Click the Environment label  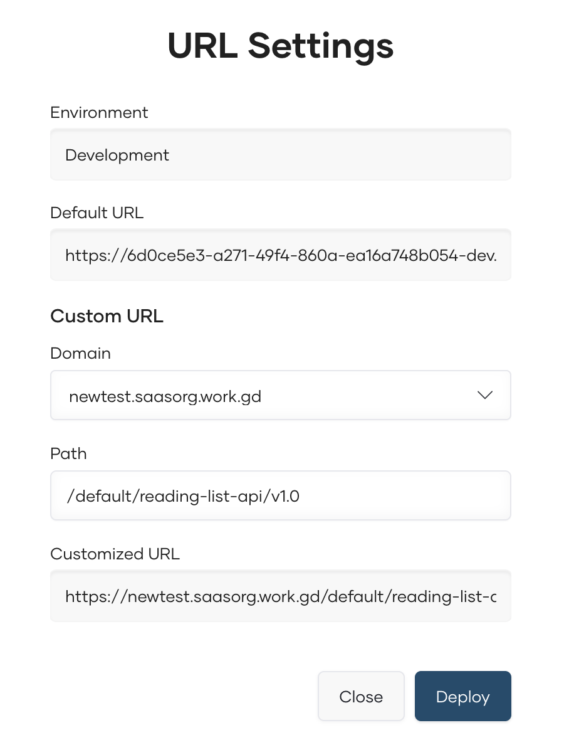pos(99,113)
